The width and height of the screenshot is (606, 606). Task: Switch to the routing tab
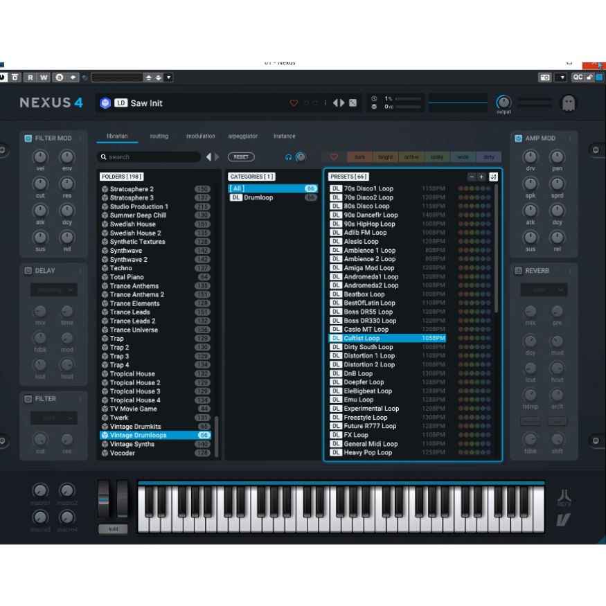(x=159, y=136)
